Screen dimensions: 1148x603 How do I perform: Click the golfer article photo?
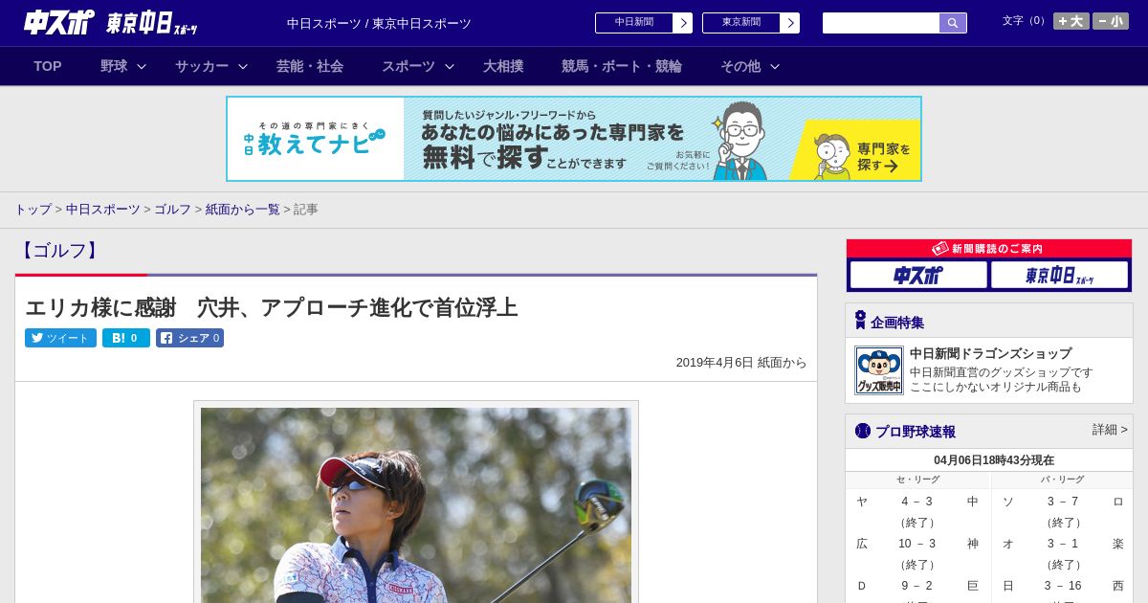416,504
